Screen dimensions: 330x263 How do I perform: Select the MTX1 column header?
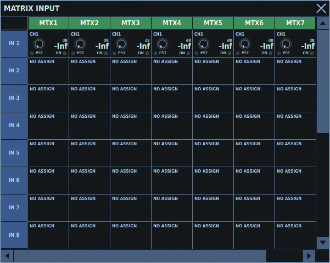click(48, 23)
